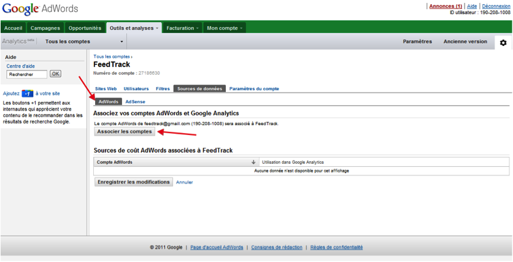
Task: Click 'Aucune donnée n'est disponible' table cell
Action: point(302,171)
